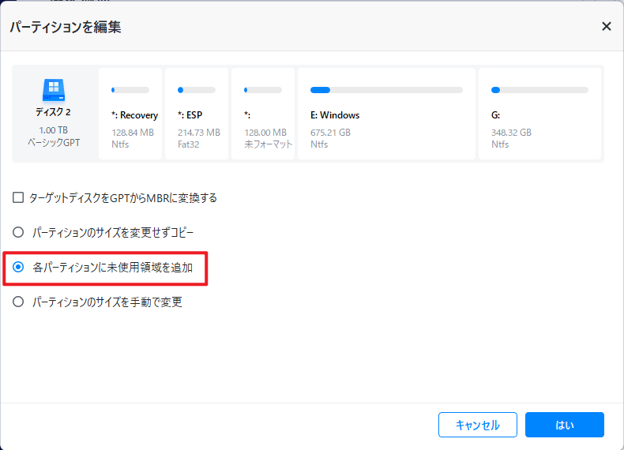
Task: Select the ESP partition card
Action: point(197,114)
